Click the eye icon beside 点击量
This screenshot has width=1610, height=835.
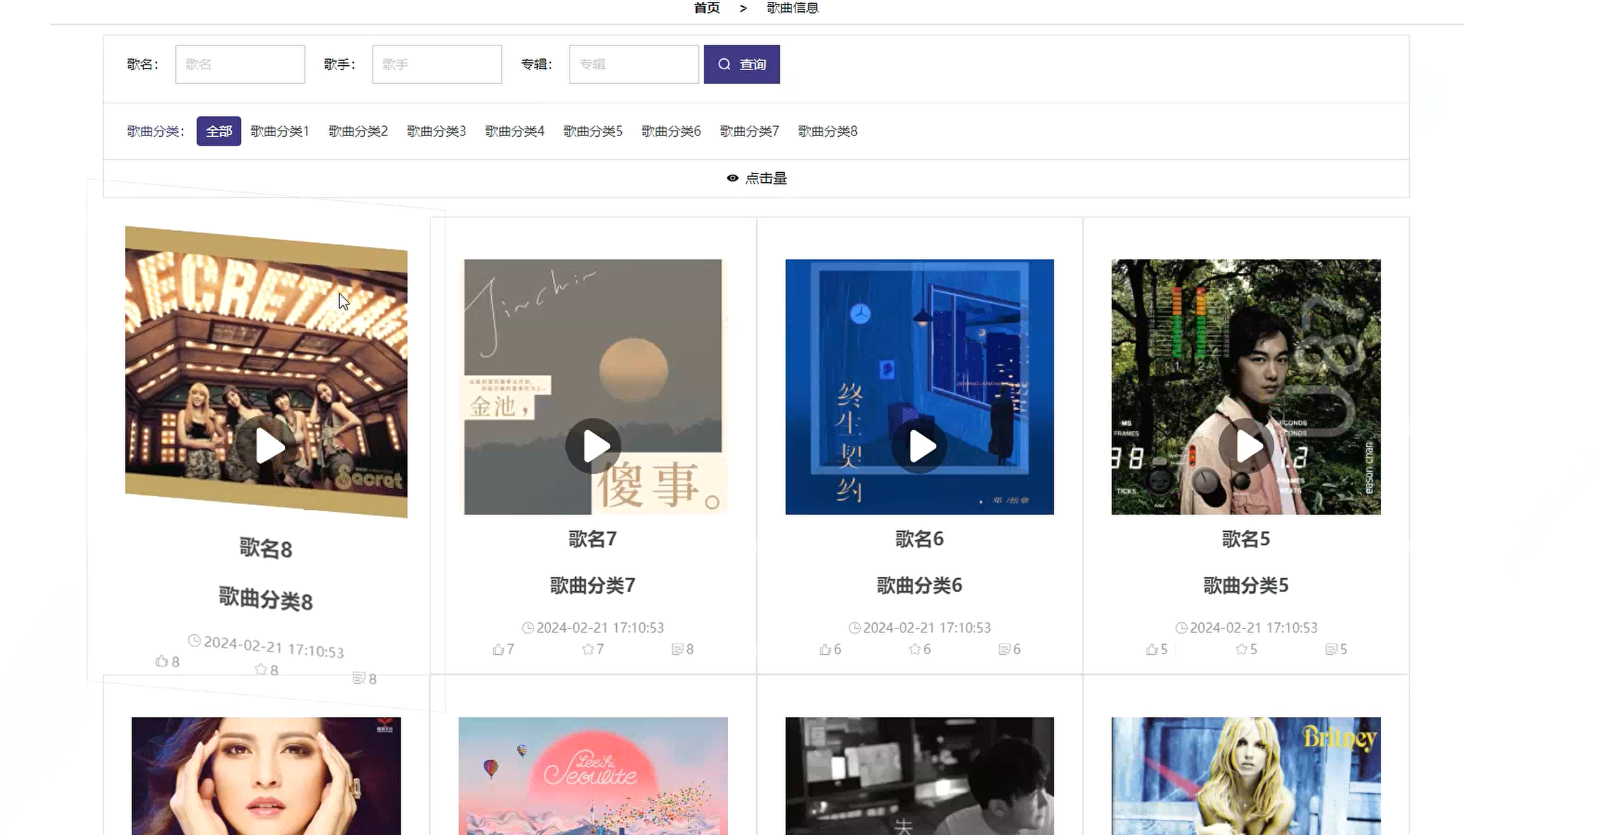[733, 178]
